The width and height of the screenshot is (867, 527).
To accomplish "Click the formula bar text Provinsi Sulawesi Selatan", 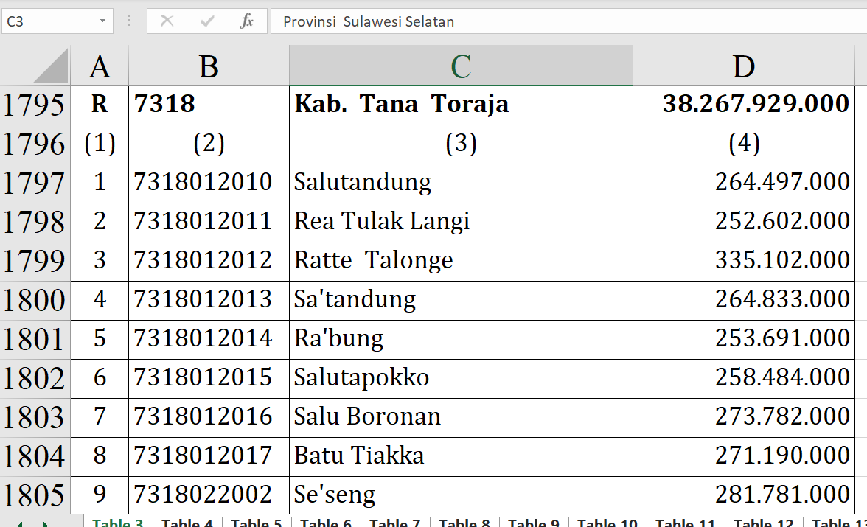I will coord(369,21).
